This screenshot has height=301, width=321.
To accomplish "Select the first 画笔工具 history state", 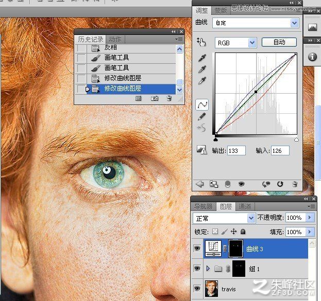I will [x=131, y=58].
